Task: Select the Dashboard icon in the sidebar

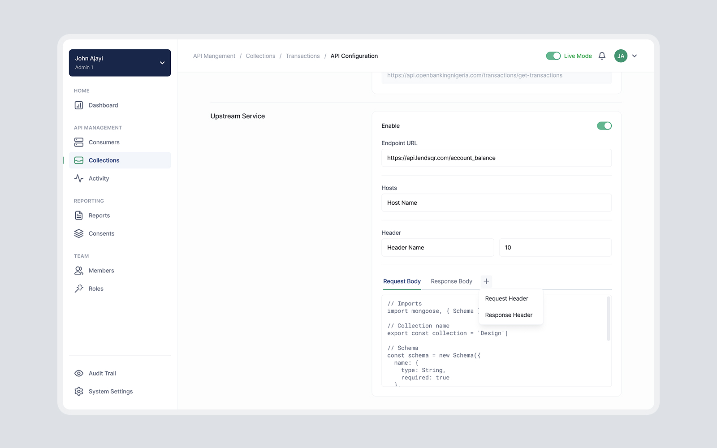Action: pyautogui.click(x=79, y=105)
